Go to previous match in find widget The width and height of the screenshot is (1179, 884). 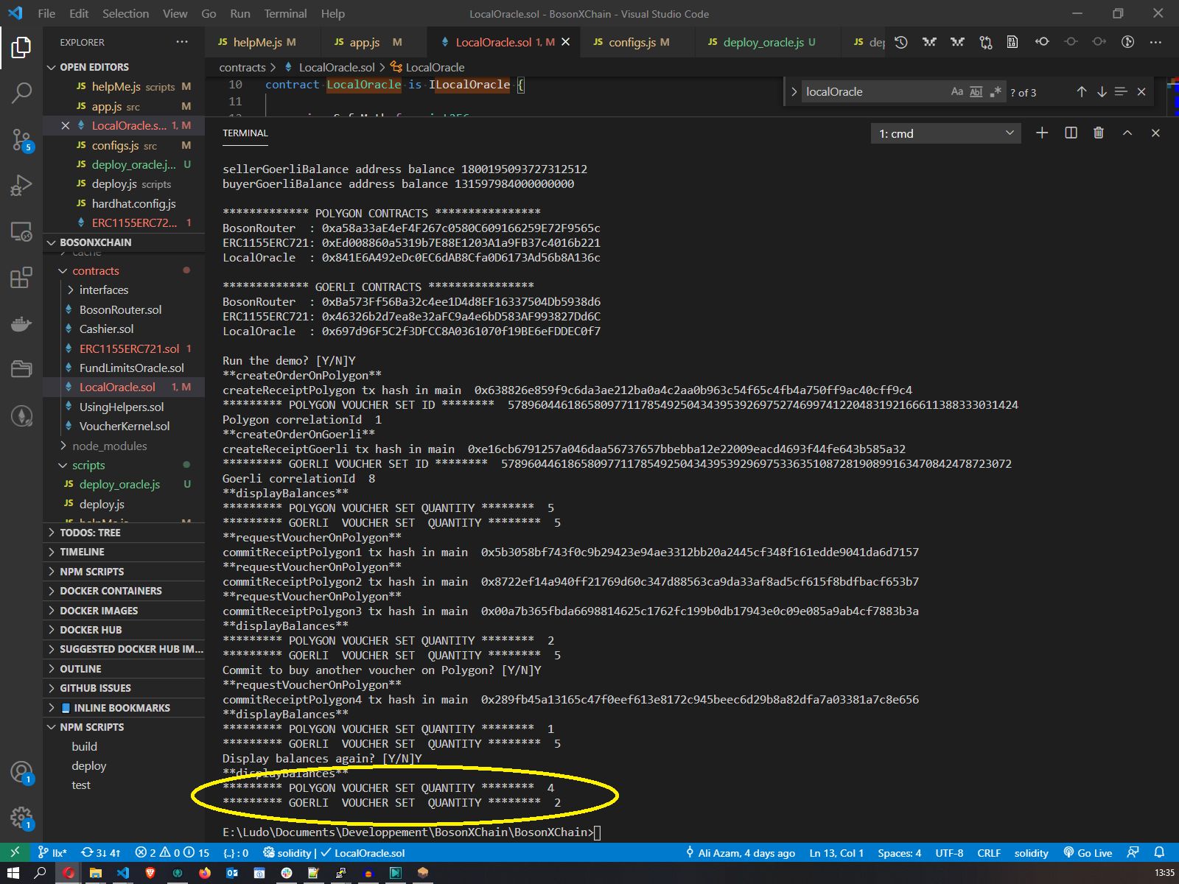pyautogui.click(x=1081, y=91)
